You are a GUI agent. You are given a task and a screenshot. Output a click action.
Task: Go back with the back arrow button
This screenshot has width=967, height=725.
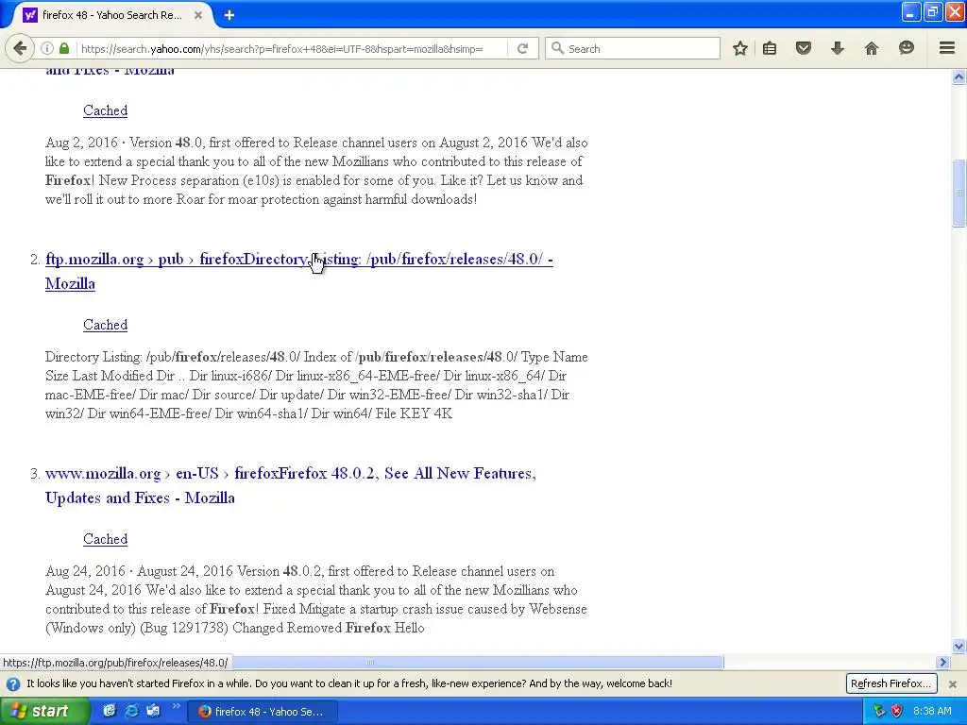tap(21, 48)
